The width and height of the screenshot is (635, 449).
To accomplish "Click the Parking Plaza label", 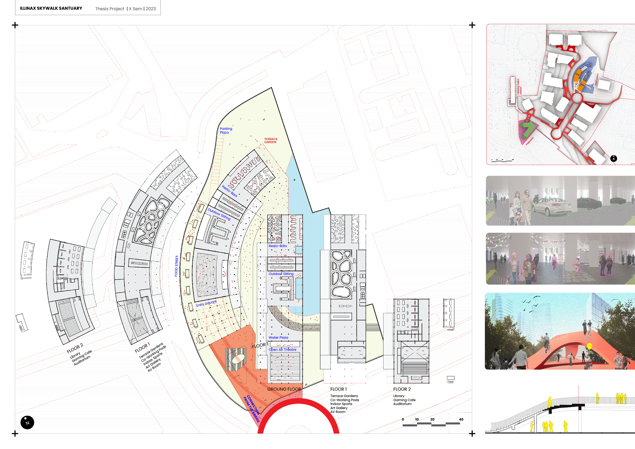I will [x=226, y=131].
